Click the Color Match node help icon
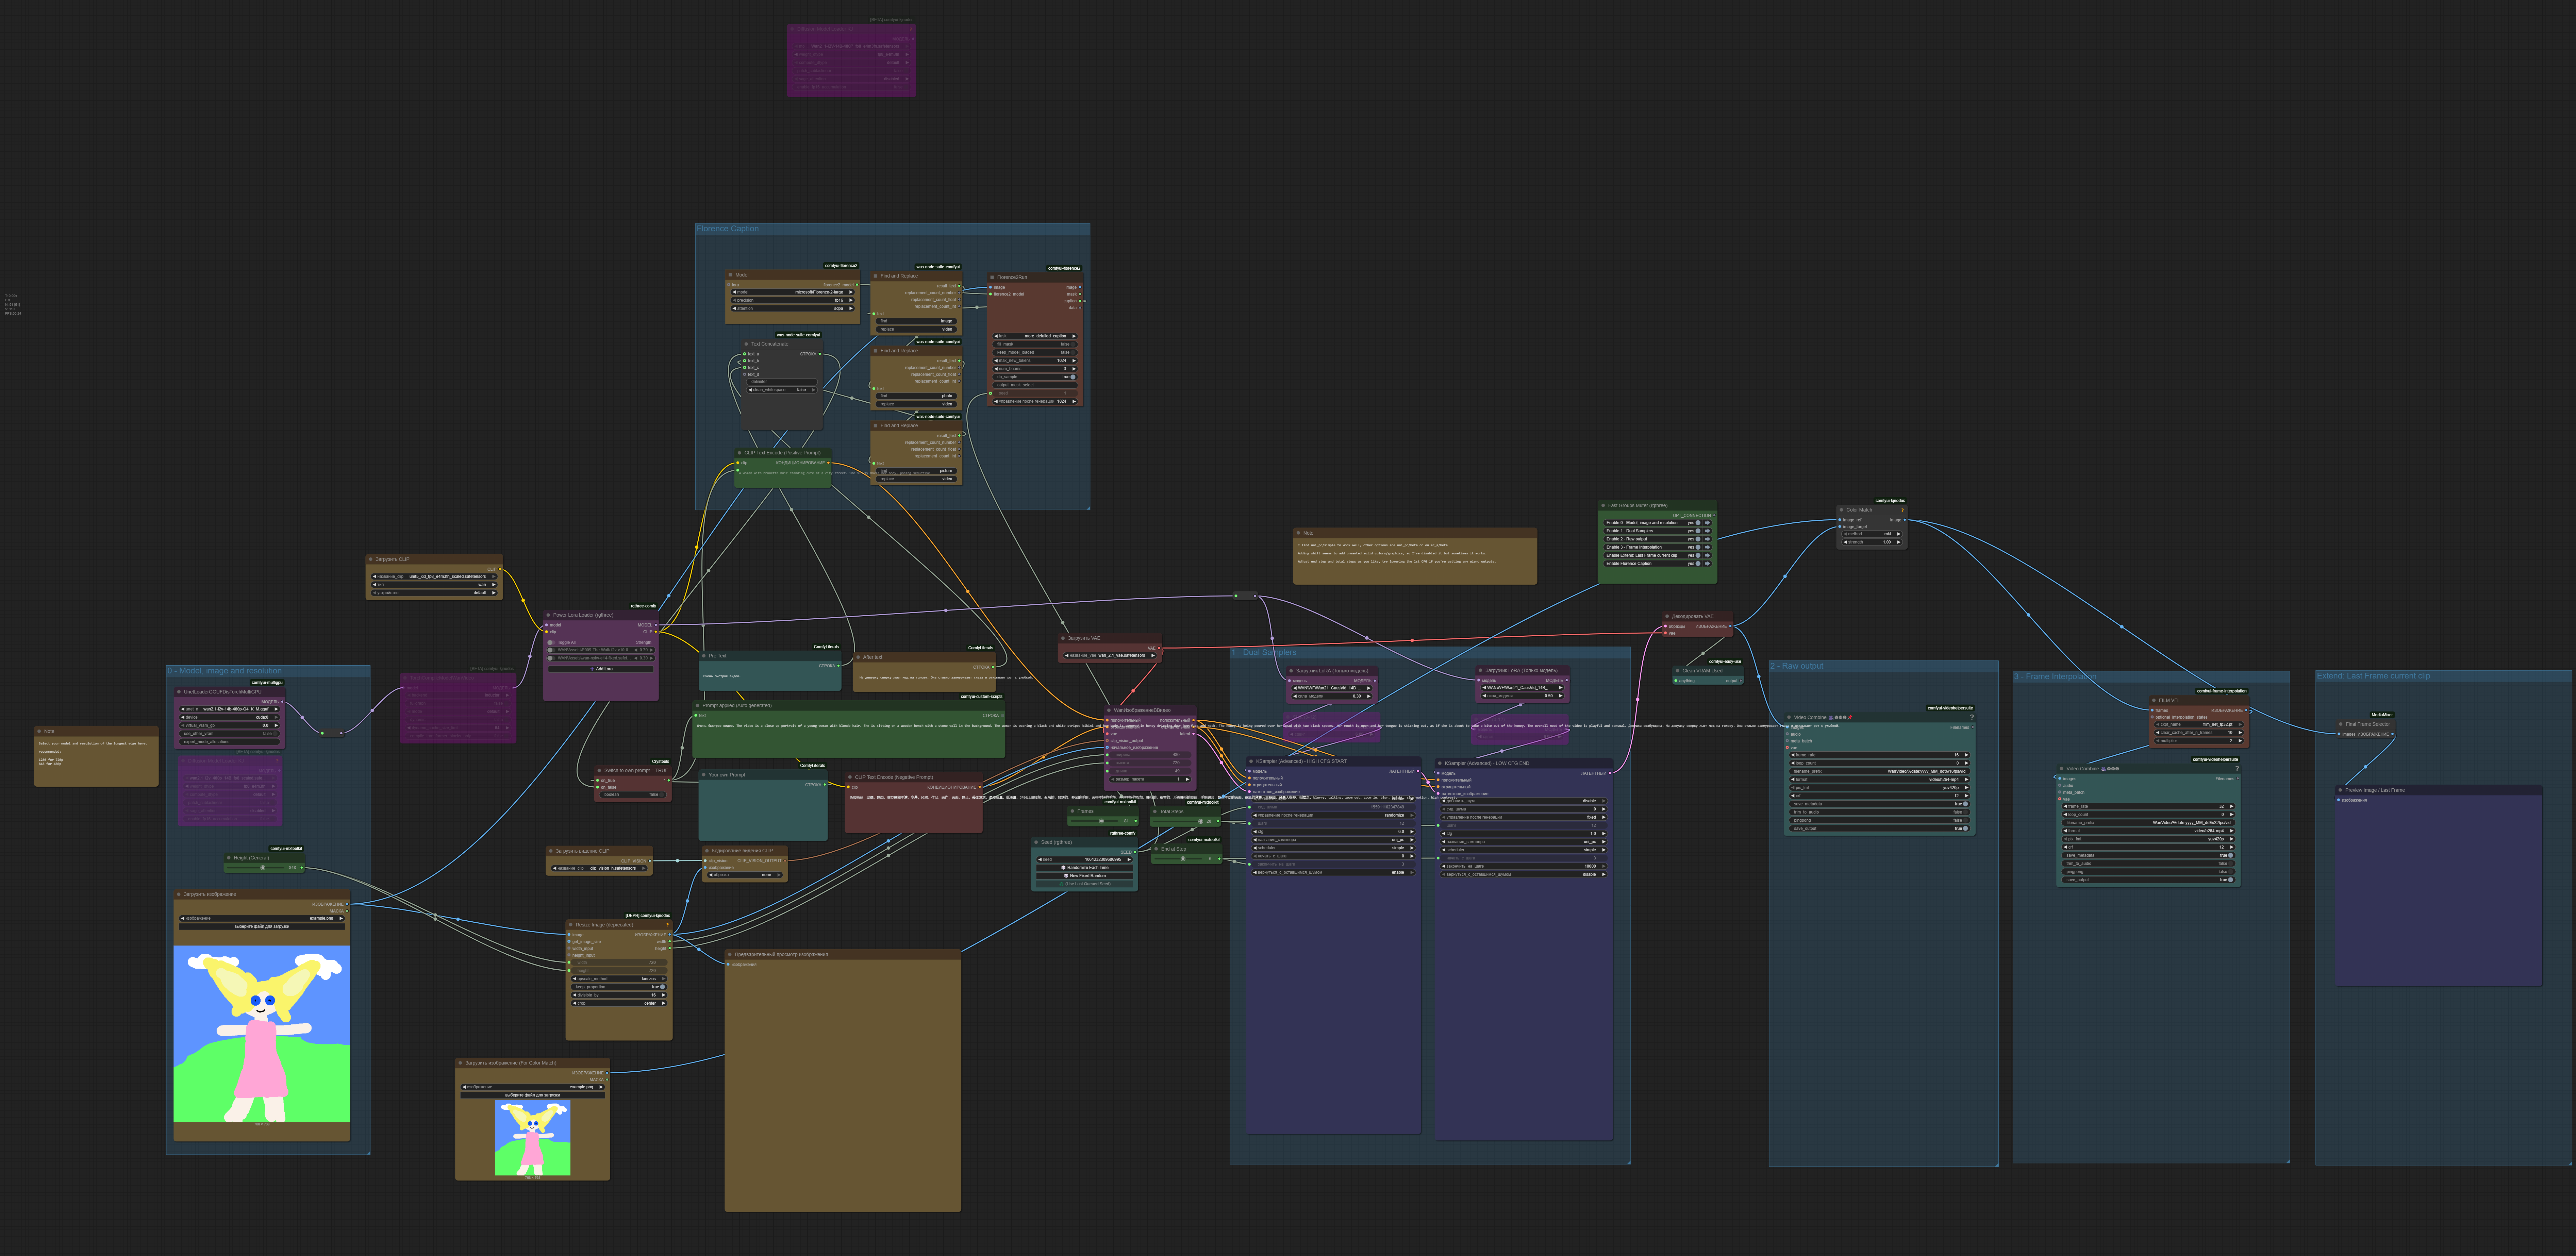The image size is (2576, 1256). (x=1902, y=510)
